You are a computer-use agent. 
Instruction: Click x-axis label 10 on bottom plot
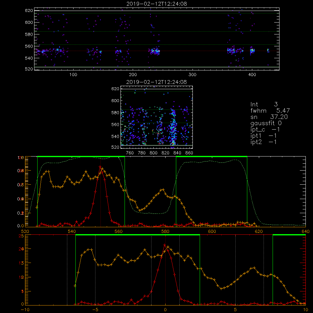pyautogui.click(x=305, y=310)
